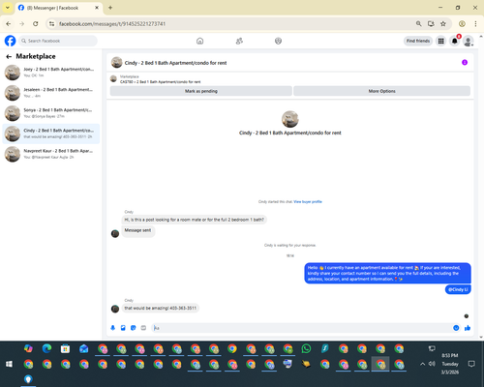Open Microsoft Store from the taskbar
The image size is (484, 387).
(x=65, y=348)
